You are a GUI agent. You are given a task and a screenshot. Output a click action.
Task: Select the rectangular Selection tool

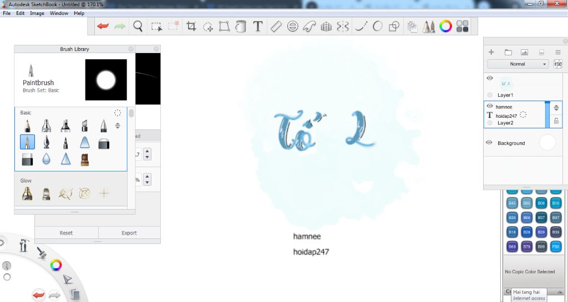pyautogui.click(x=156, y=27)
